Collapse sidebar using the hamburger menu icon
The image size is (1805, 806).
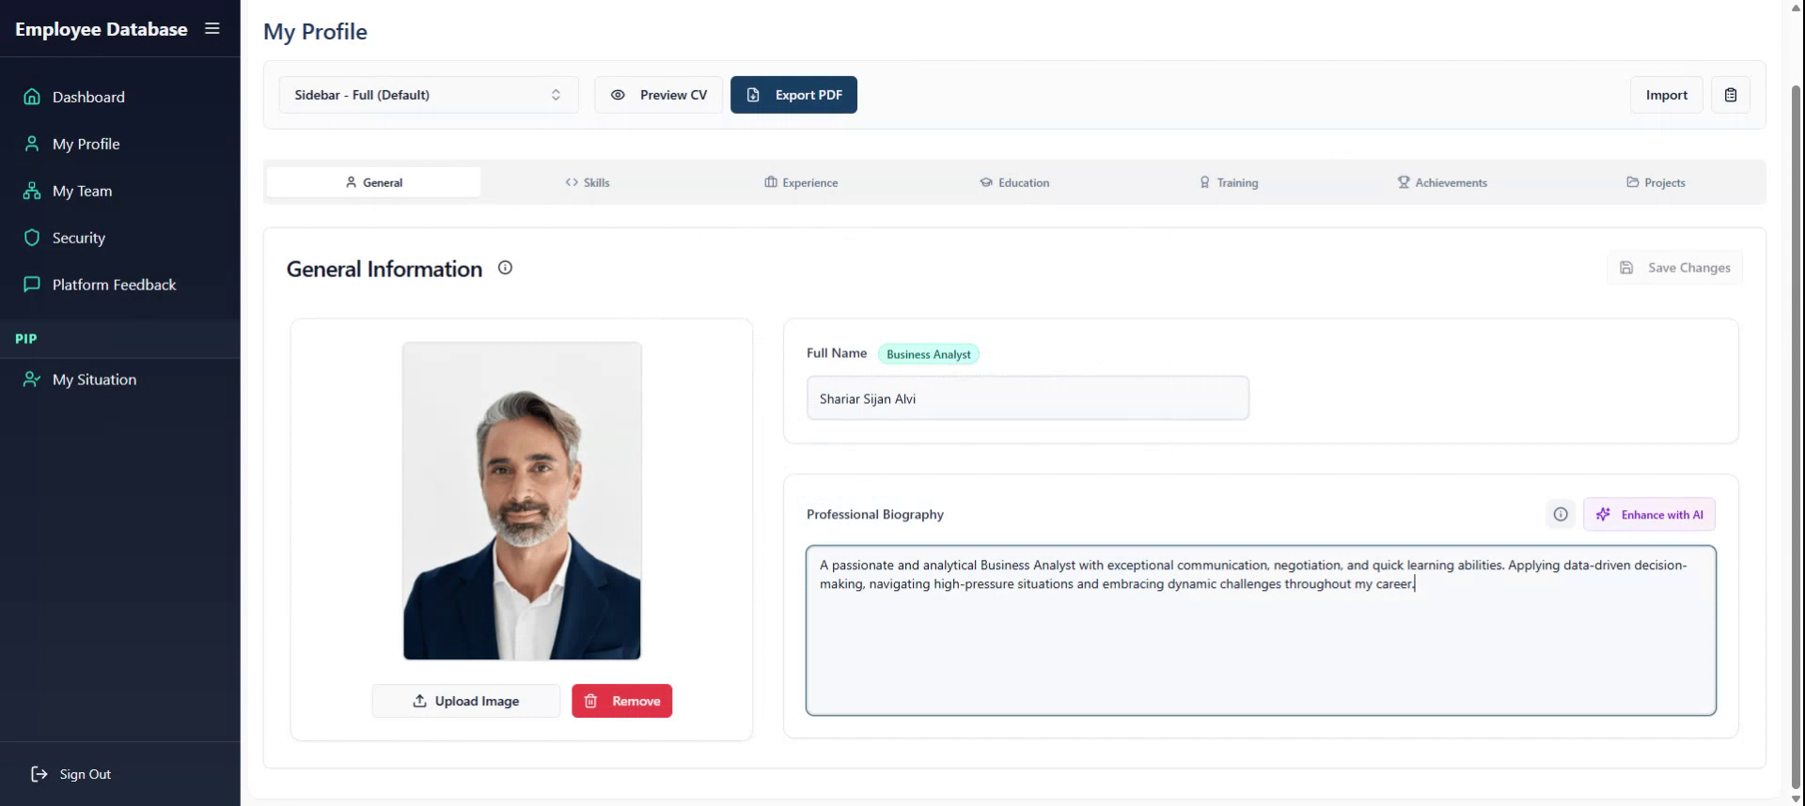pyautogui.click(x=212, y=29)
